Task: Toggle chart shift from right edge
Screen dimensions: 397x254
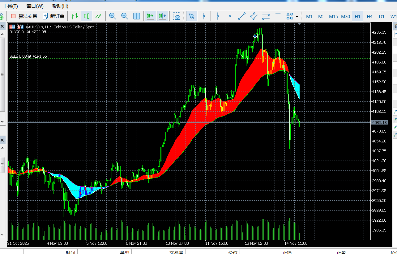Action: pos(162,16)
